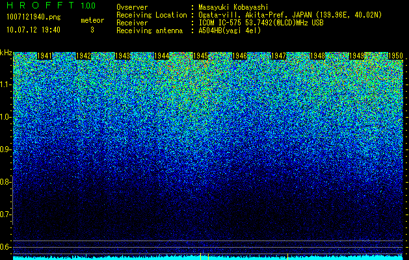Click the 1944 time marker
The image size is (409, 260).
point(162,56)
